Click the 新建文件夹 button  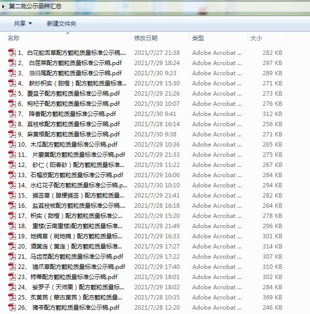coord(62,24)
